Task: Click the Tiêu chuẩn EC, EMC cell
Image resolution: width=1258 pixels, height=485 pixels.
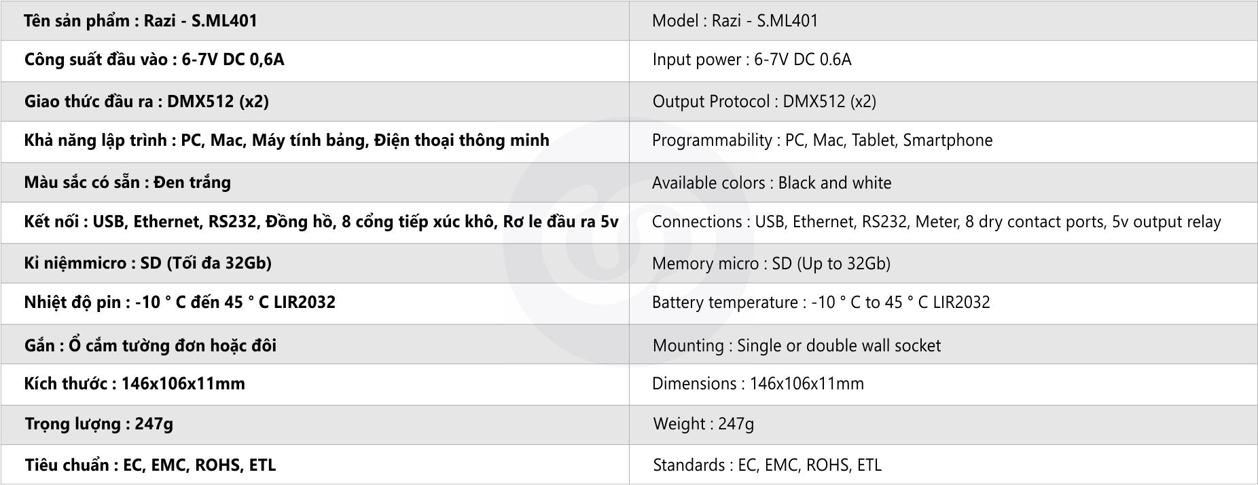Action: (x=150, y=465)
